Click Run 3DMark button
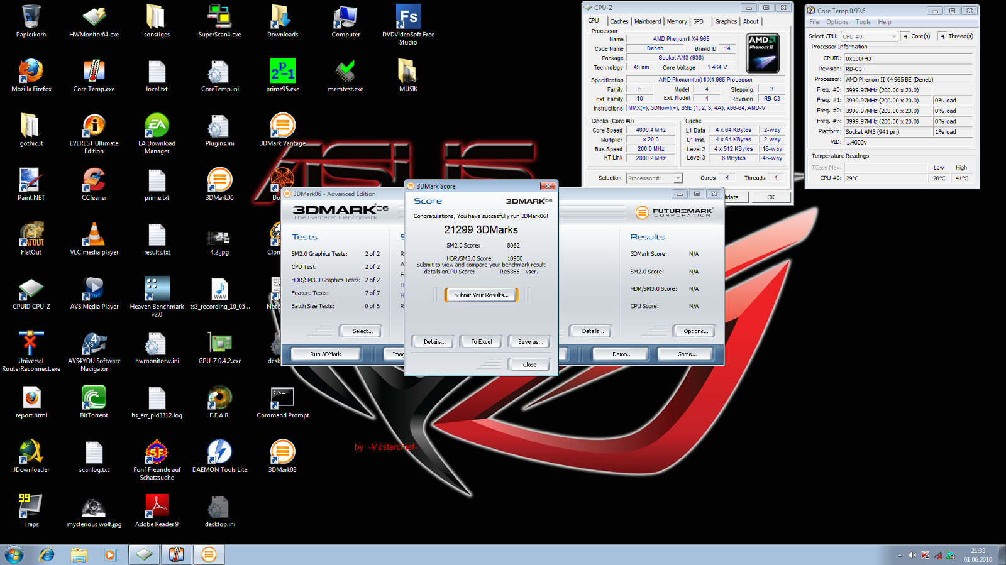The width and height of the screenshot is (1006, 565). [x=325, y=354]
